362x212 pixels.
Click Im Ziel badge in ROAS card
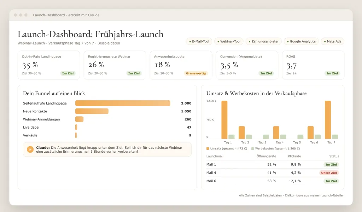[x=332, y=73]
